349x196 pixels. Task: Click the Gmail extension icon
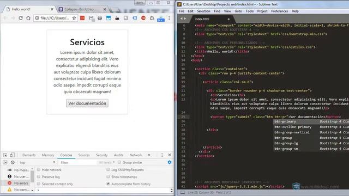pyautogui.click(x=91, y=18)
